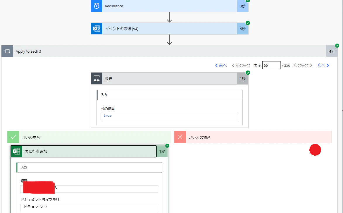Click the 4分 duration on Apply to each 3
Viewport: 343px width, 213px height.
[x=332, y=51]
